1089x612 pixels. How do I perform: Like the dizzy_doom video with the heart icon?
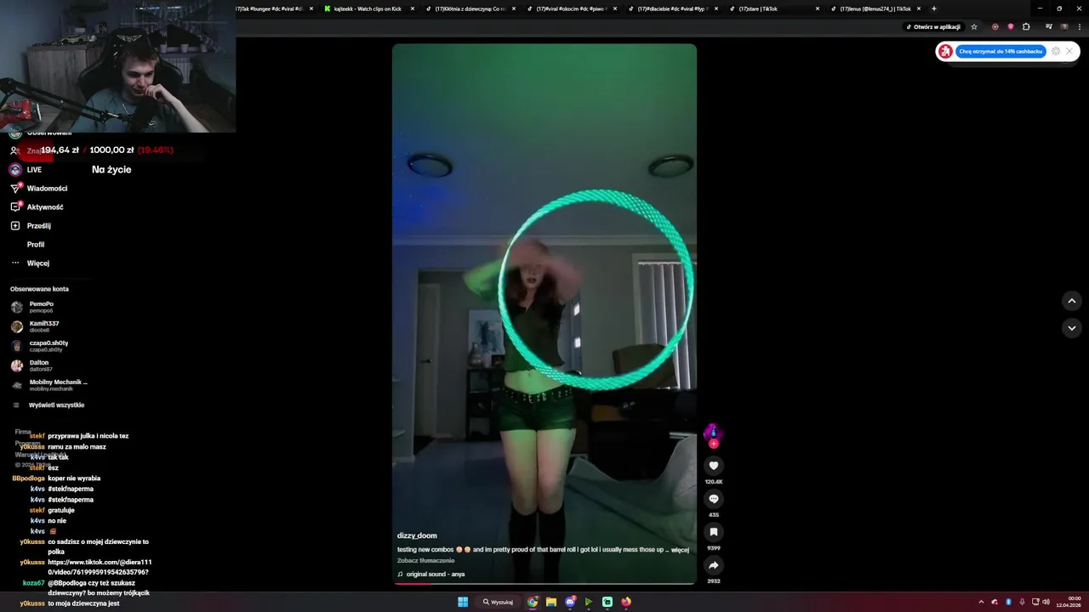click(x=714, y=465)
